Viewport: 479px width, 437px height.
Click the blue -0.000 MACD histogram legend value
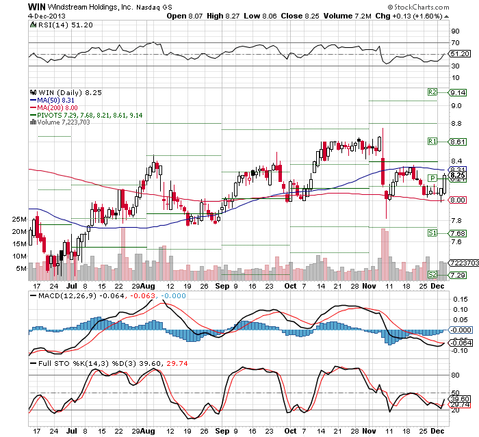click(173, 296)
